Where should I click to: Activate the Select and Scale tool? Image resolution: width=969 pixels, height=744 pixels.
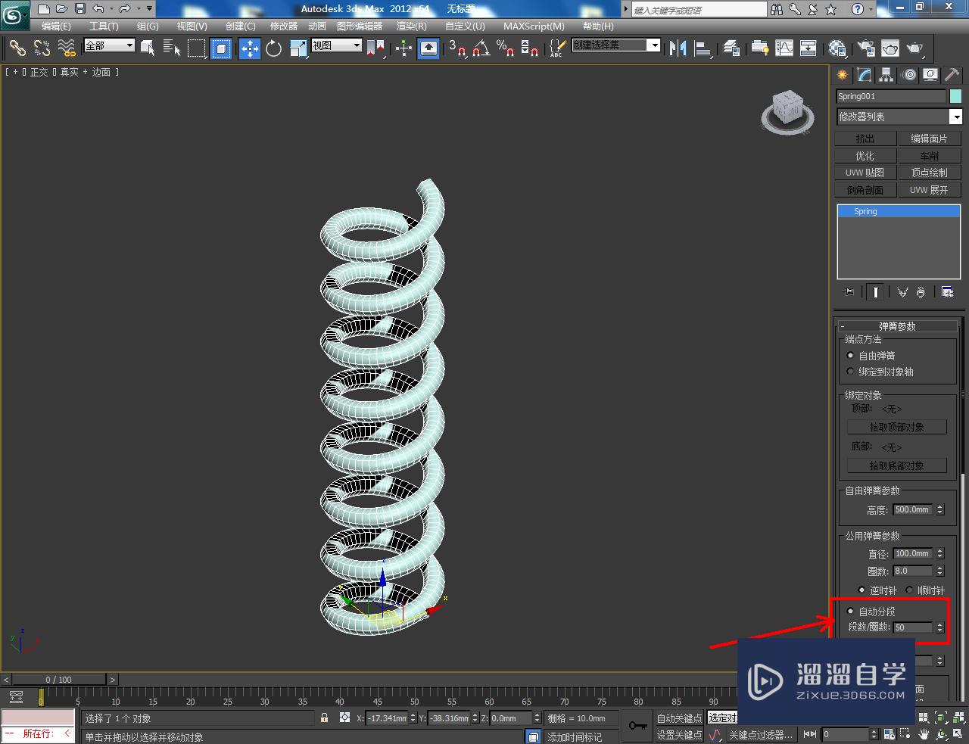298,48
